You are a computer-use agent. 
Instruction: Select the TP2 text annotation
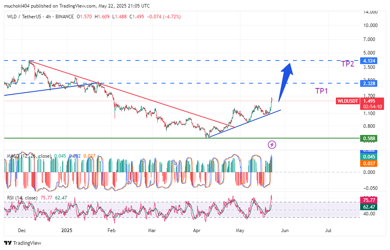[347, 64]
